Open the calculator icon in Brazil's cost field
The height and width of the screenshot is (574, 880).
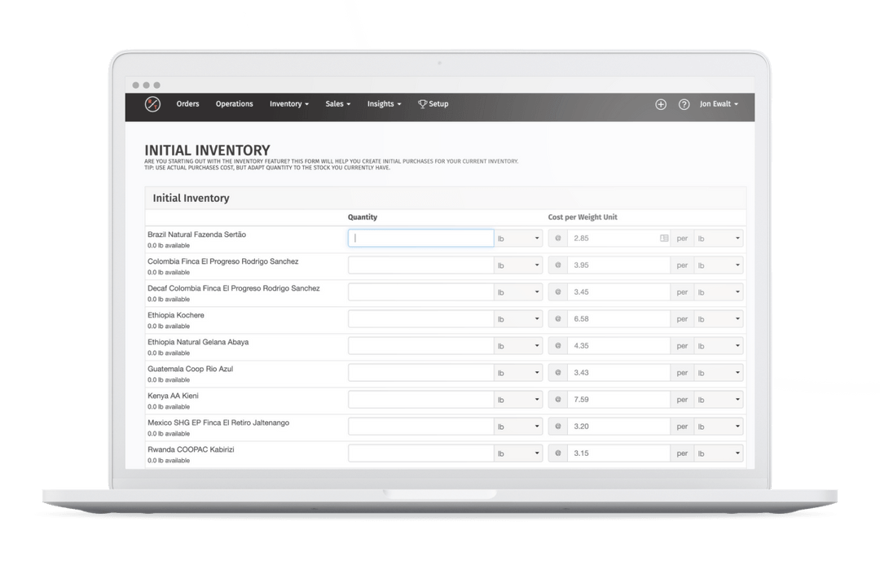[x=665, y=237]
